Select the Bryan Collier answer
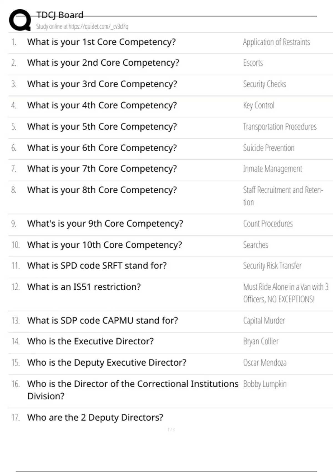 [261, 341]
